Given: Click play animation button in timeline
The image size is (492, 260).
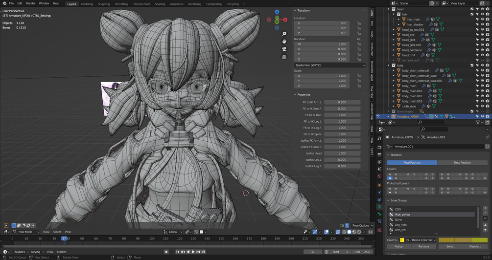Looking at the screenshot, I should (193, 252).
